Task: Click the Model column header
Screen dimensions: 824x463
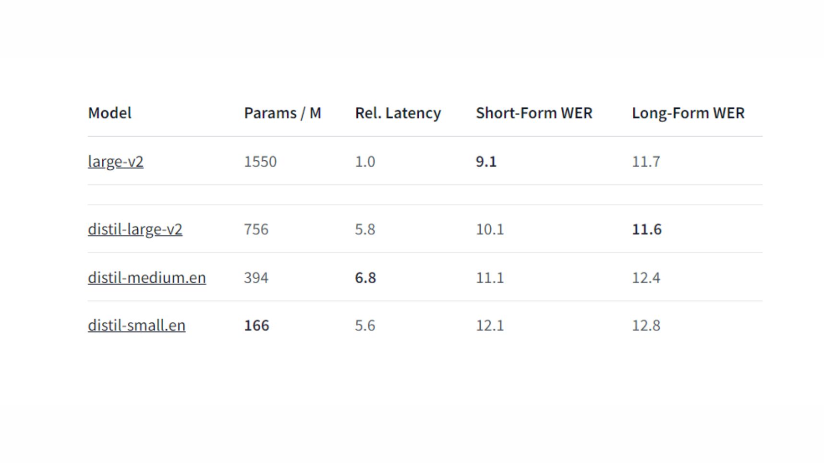Action: click(109, 113)
